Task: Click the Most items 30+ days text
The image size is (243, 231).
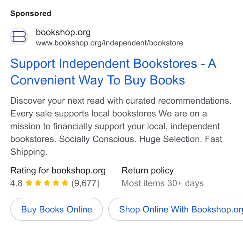Action: click(162, 183)
